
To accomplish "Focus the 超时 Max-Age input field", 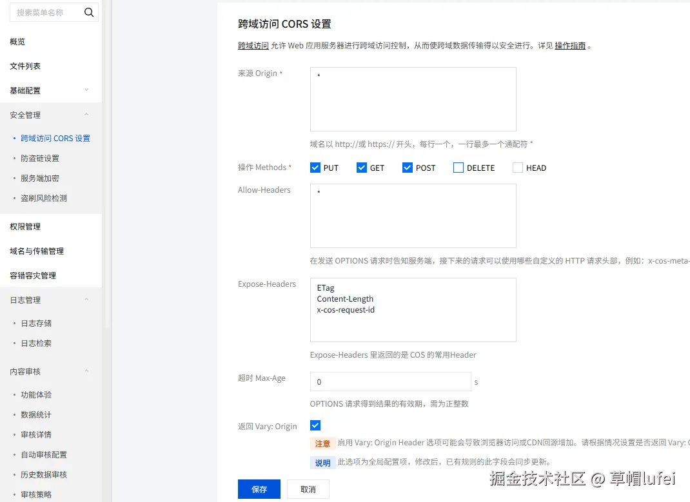I will click(390, 381).
